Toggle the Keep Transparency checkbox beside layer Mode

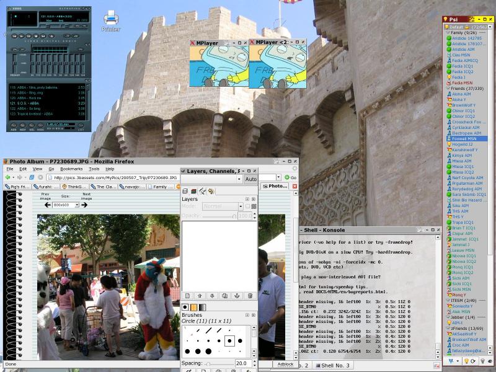point(249,206)
